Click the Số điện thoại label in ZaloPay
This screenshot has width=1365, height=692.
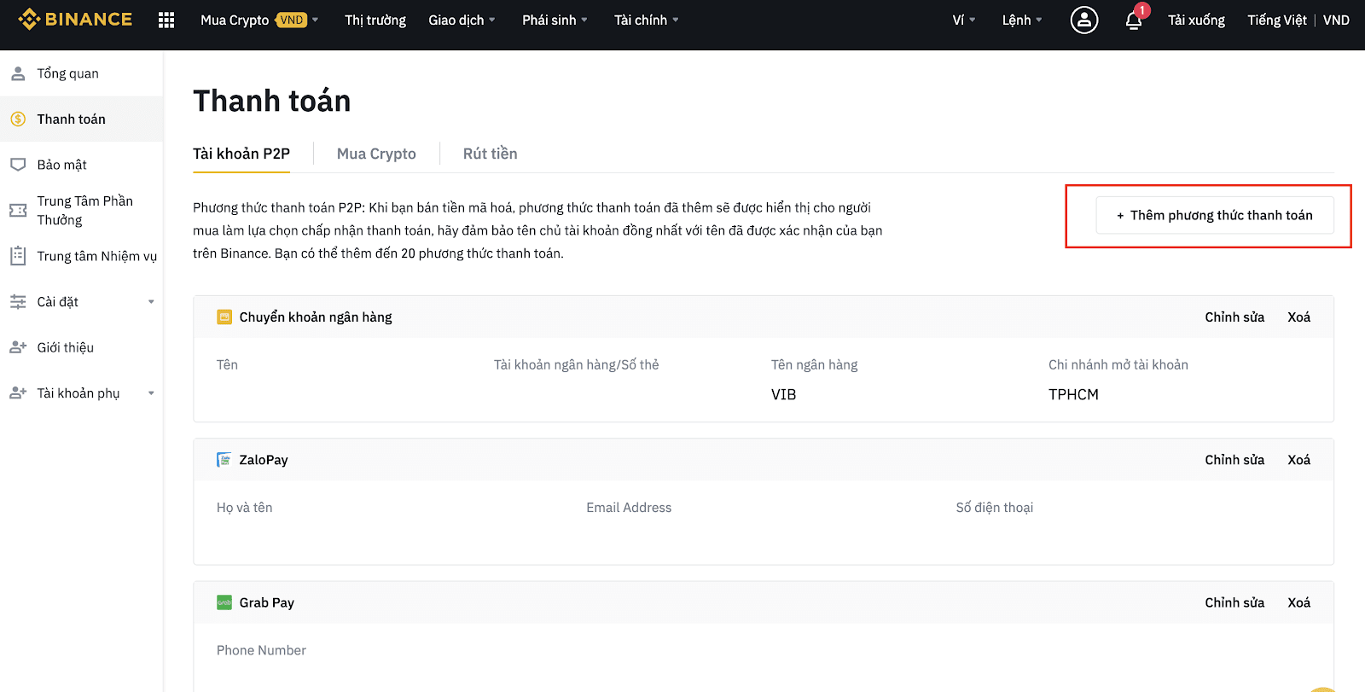995,507
